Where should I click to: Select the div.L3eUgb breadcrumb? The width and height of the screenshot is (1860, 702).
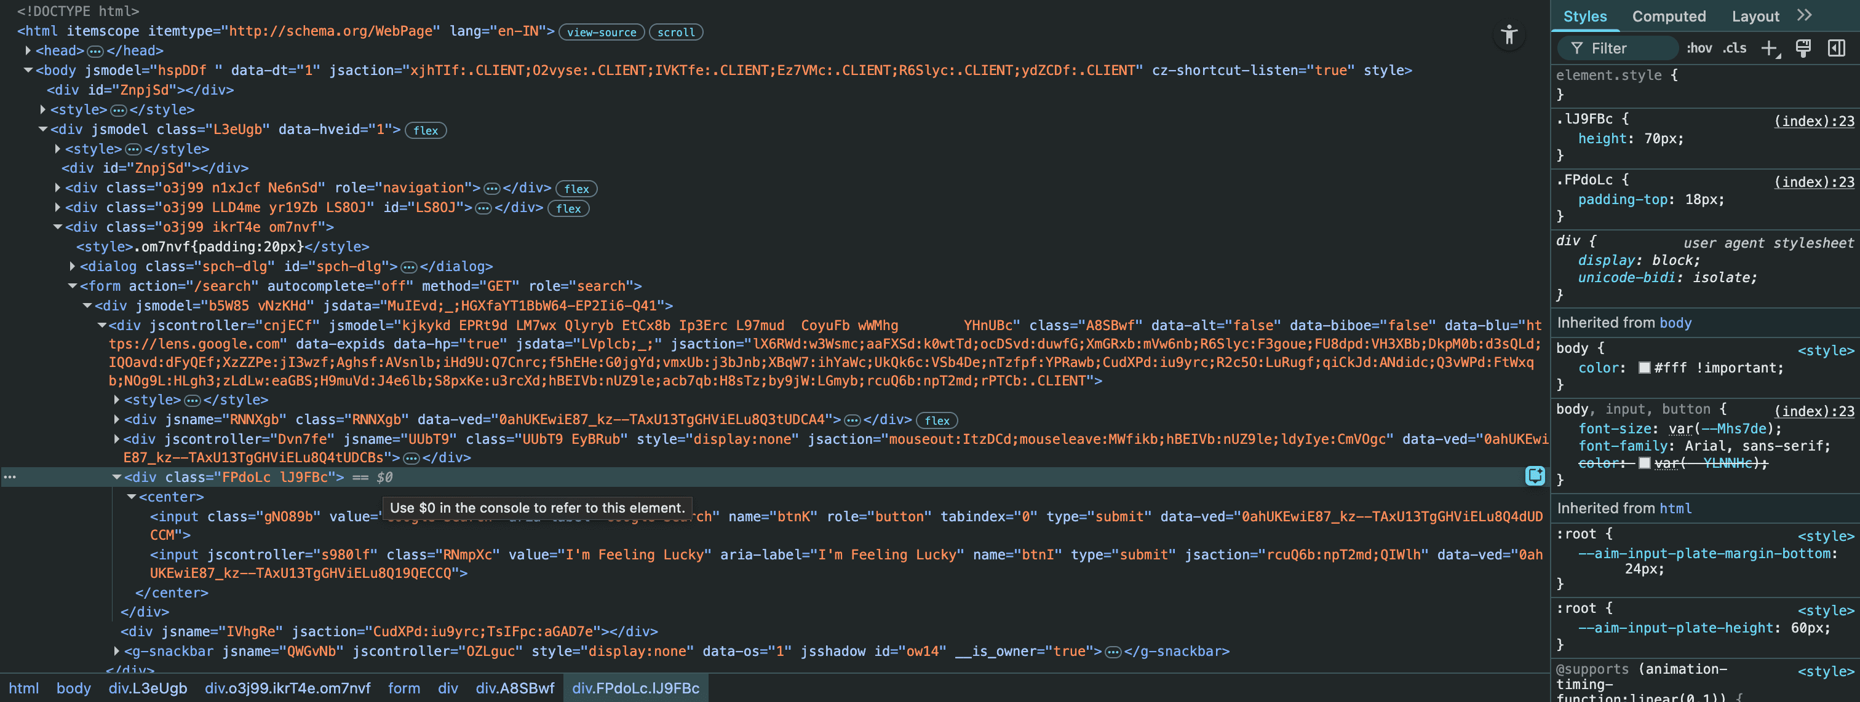tap(148, 688)
